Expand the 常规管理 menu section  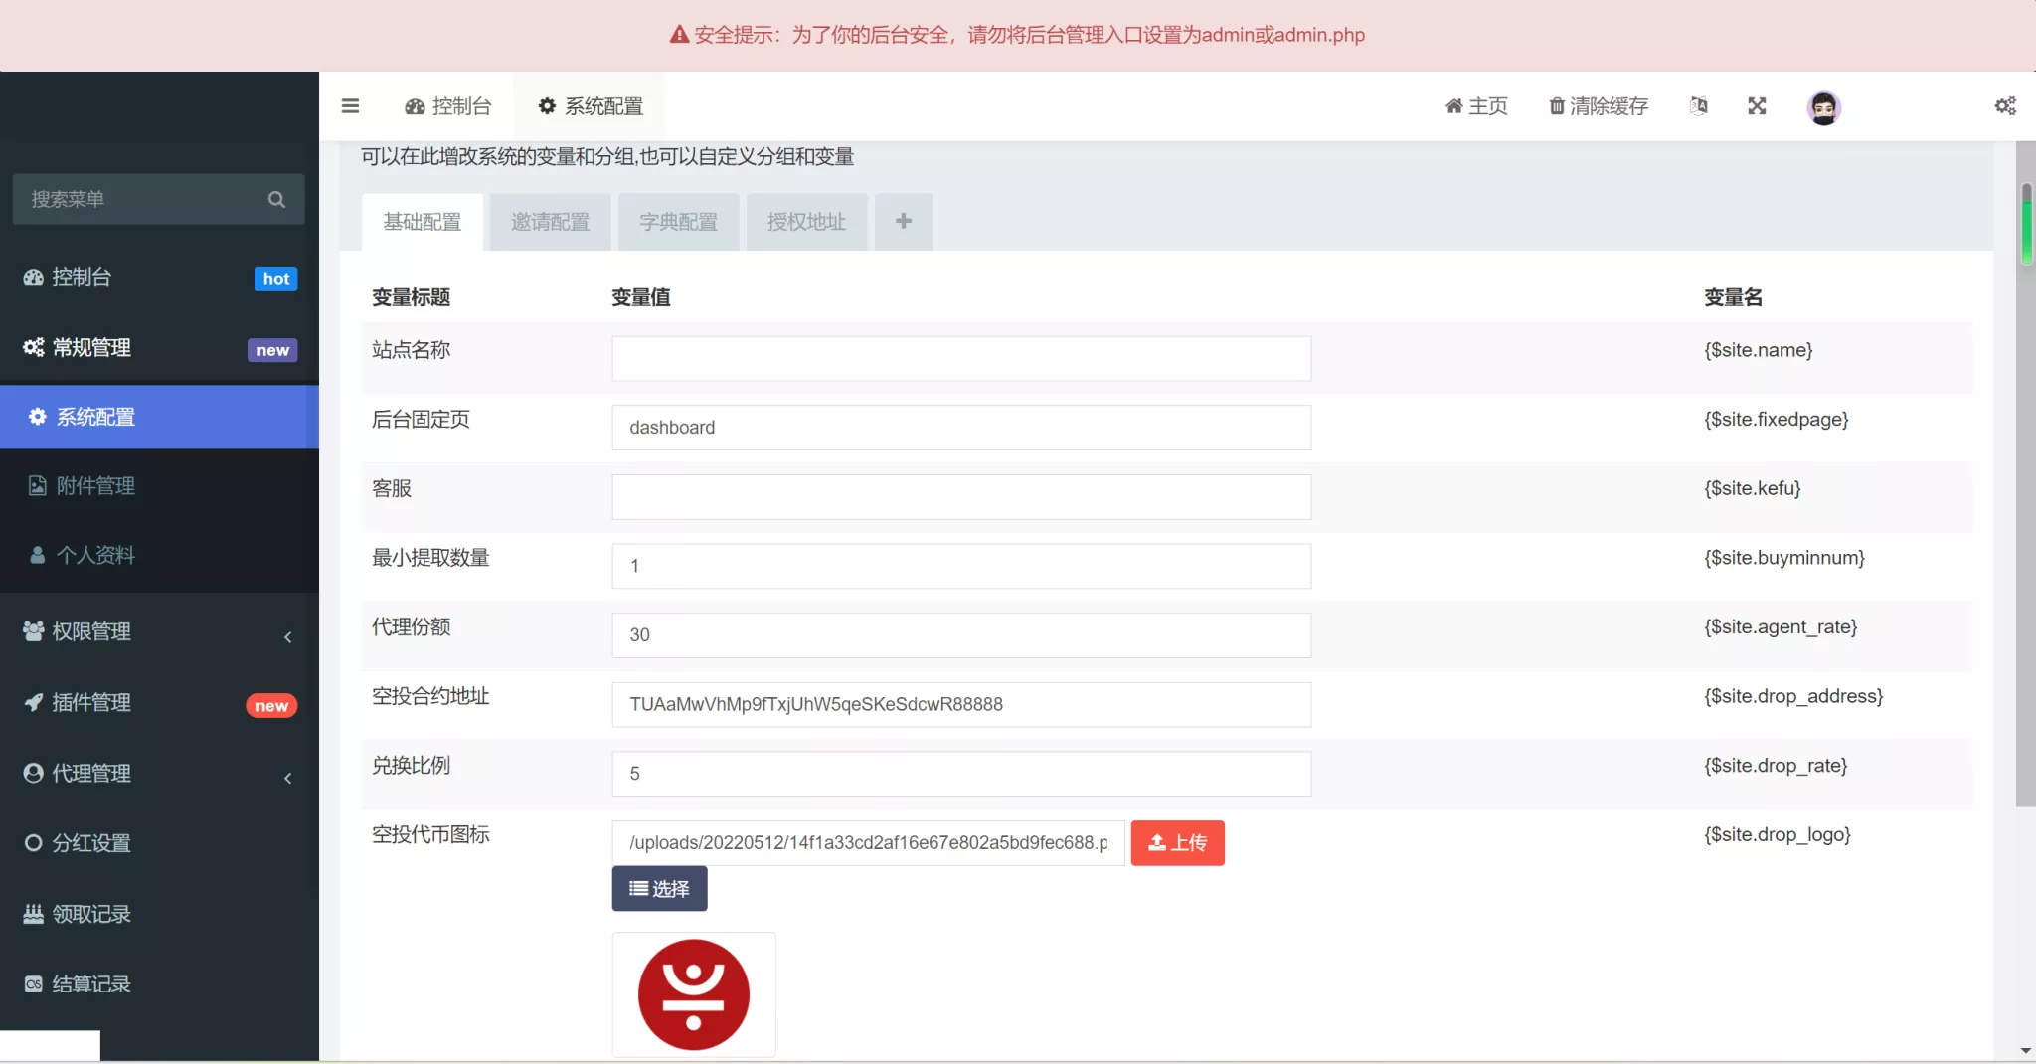159,348
